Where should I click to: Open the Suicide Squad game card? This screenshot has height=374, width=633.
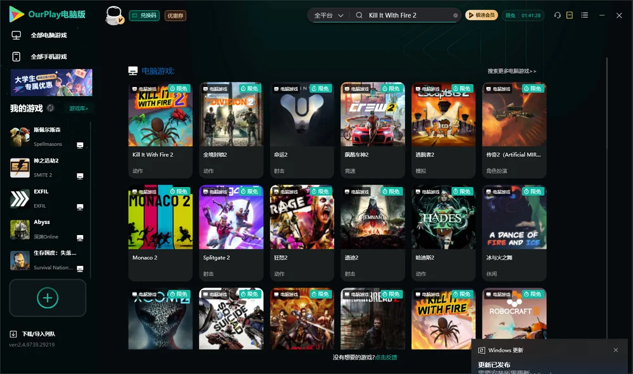coord(231,318)
